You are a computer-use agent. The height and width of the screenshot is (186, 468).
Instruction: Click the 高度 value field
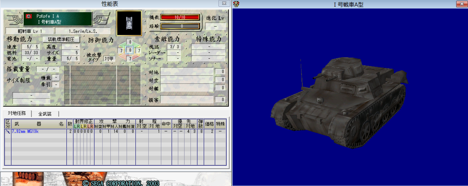pyautogui.click(x=71, y=47)
